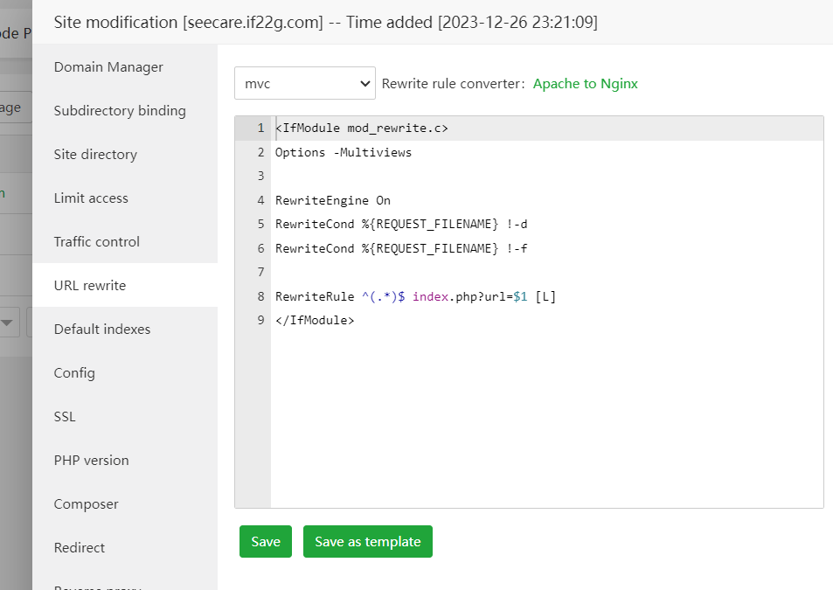The width and height of the screenshot is (833, 590).
Task: Click the green Save button
Action: tap(266, 542)
